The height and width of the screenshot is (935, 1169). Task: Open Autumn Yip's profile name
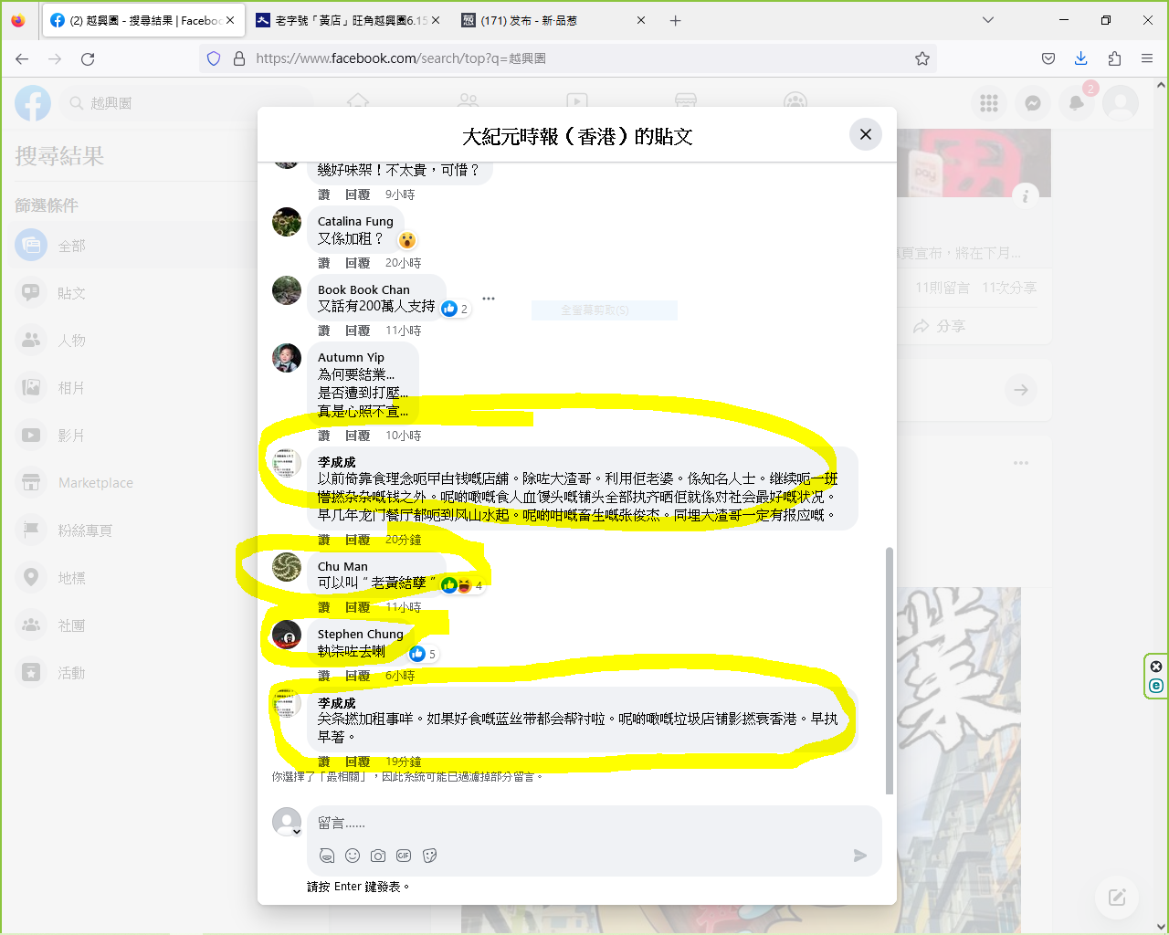tap(351, 357)
